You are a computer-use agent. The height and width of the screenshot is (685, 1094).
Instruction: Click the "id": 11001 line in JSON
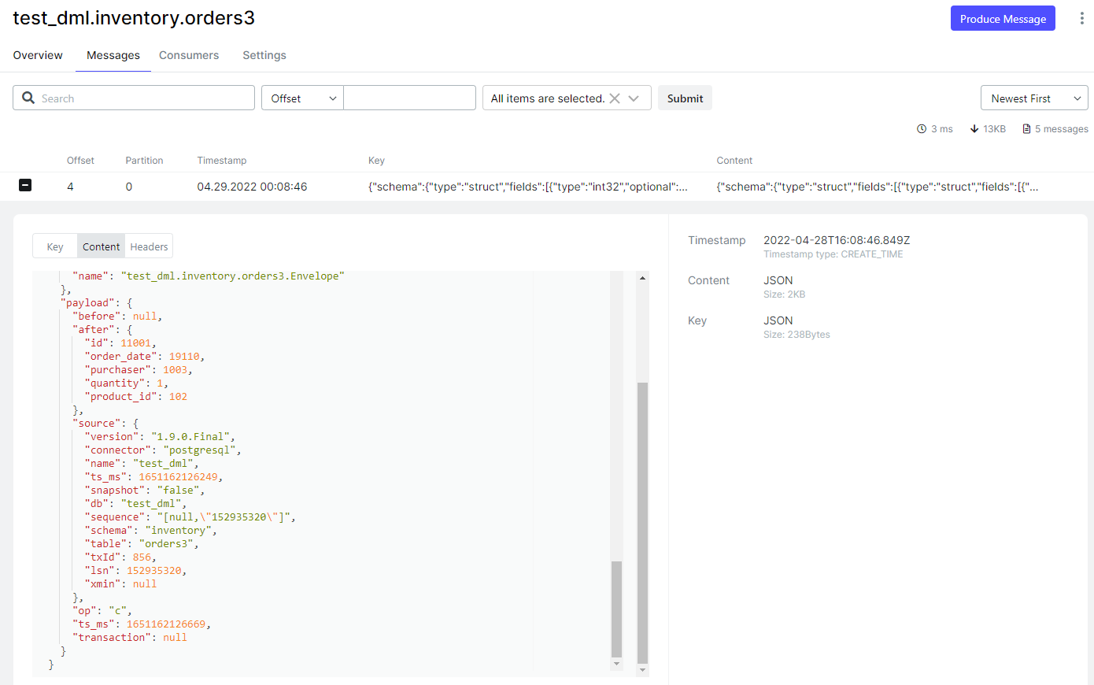pyautogui.click(x=120, y=342)
